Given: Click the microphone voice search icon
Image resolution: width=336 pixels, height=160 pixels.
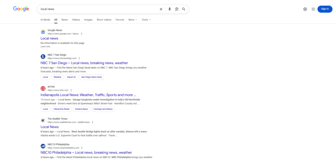Looking at the screenshot, I should (169, 9).
